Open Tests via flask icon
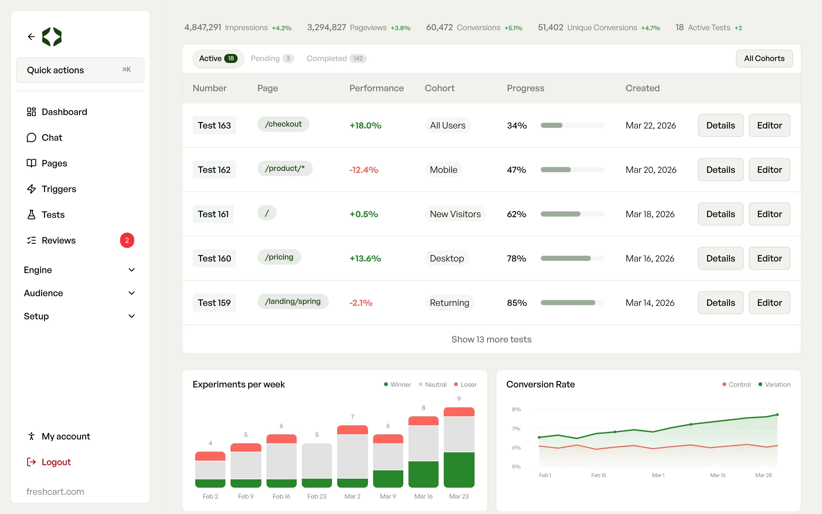 click(31, 215)
